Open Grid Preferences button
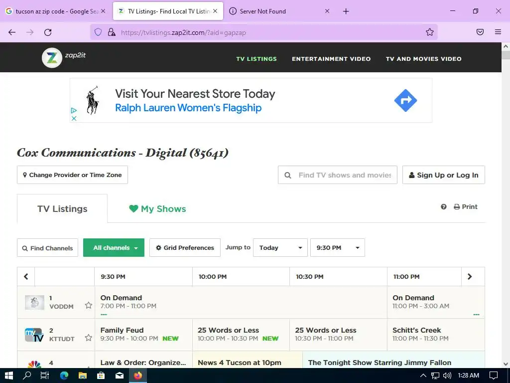Image resolution: width=510 pixels, height=383 pixels. [185, 247]
